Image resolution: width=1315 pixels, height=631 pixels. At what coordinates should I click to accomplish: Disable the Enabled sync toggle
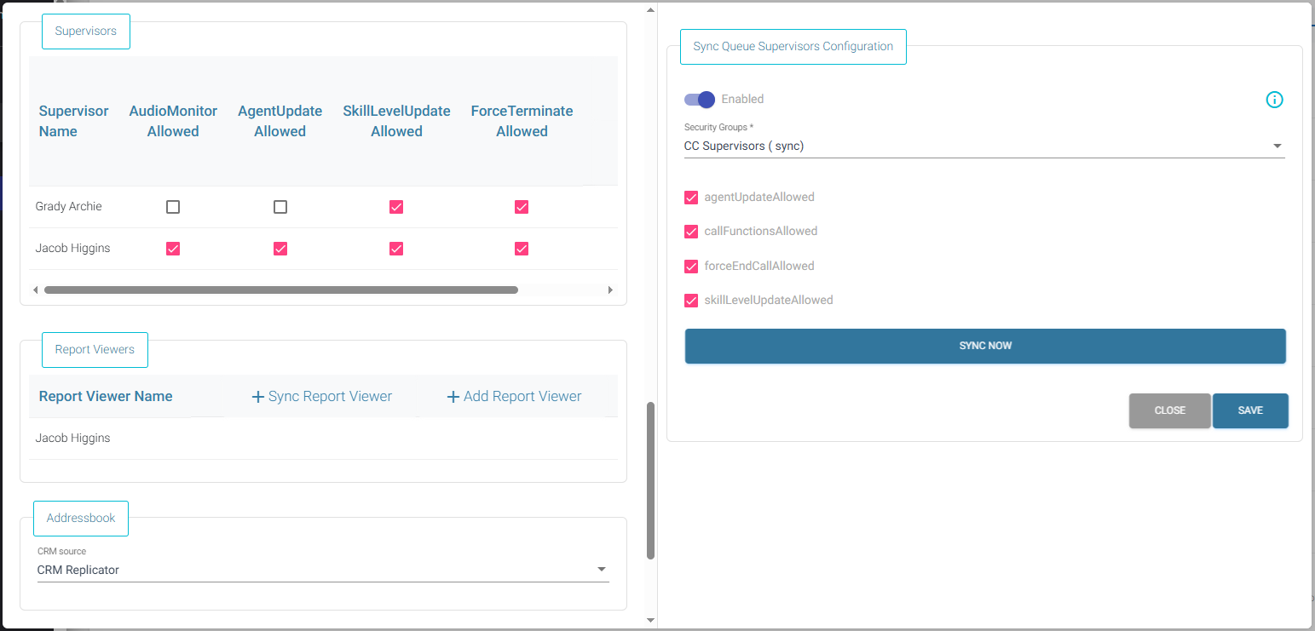click(x=700, y=100)
